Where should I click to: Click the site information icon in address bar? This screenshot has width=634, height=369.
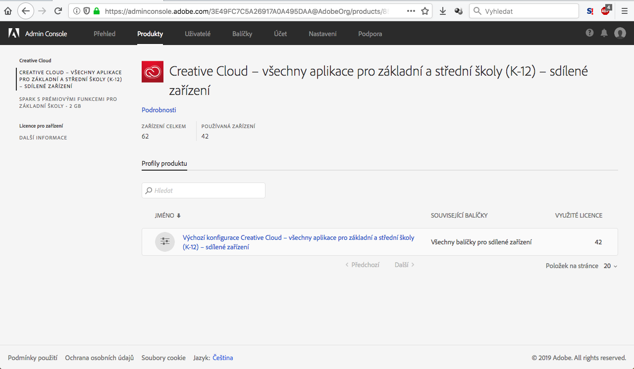[77, 11]
